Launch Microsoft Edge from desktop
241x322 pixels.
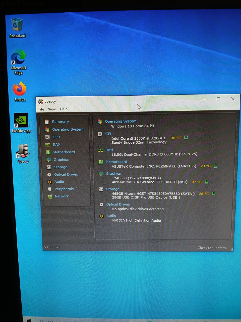click(18, 62)
